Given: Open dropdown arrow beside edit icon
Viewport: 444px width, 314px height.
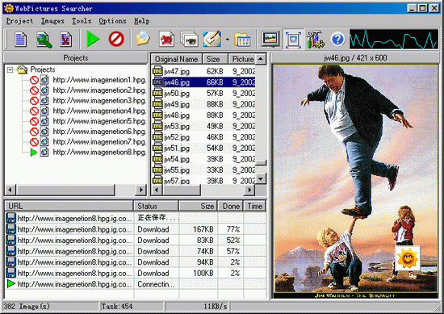Looking at the screenshot, I should (227, 40).
